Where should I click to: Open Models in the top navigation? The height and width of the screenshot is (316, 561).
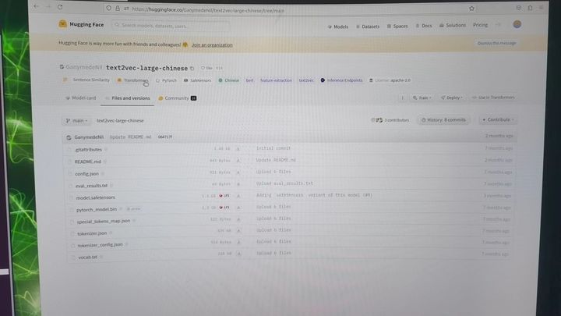click(x=337, y=27)
